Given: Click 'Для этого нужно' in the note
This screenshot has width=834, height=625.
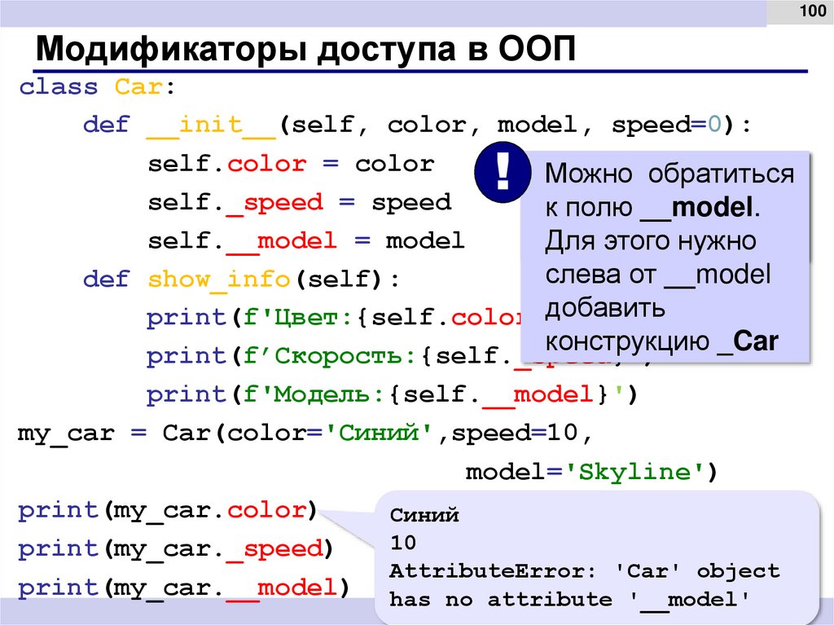Looking at the screenshot, I should pyautogui.click(x=650, y=241).
